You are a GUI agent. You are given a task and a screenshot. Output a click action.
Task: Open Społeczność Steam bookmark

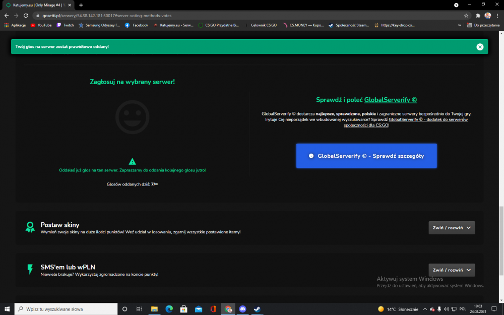349,25
